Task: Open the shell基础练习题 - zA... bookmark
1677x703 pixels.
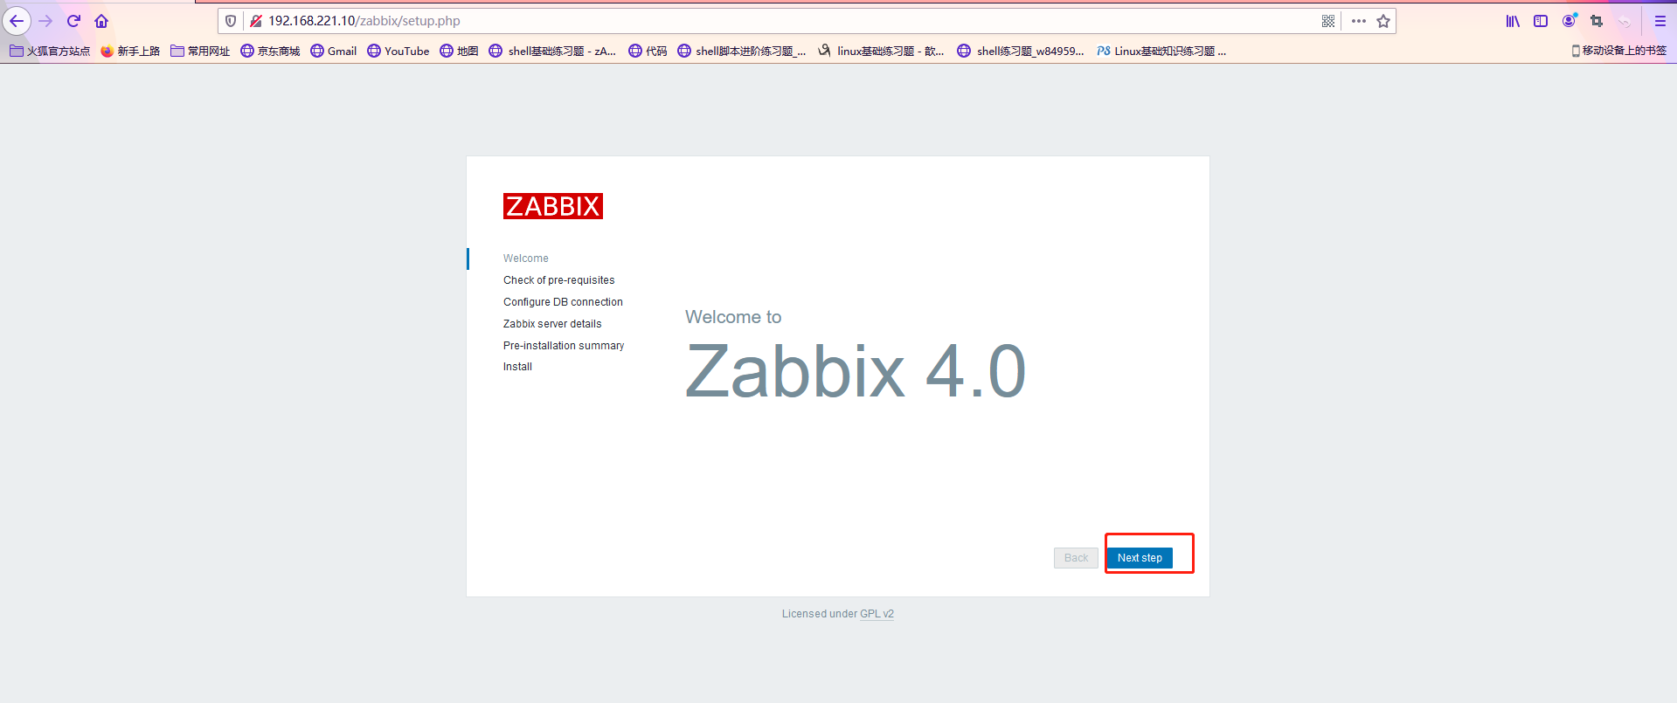Action: (x=552, y=51)
